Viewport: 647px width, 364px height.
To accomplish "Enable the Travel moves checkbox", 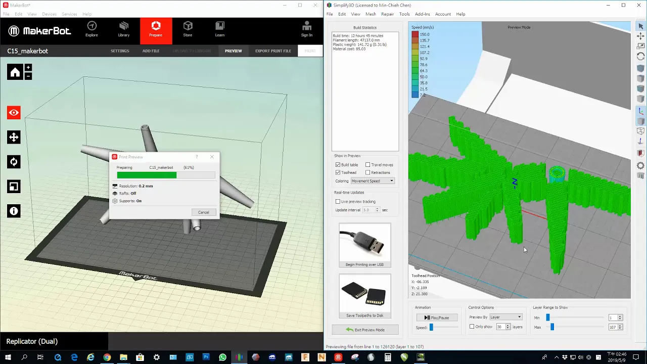I will pos(368,165).
